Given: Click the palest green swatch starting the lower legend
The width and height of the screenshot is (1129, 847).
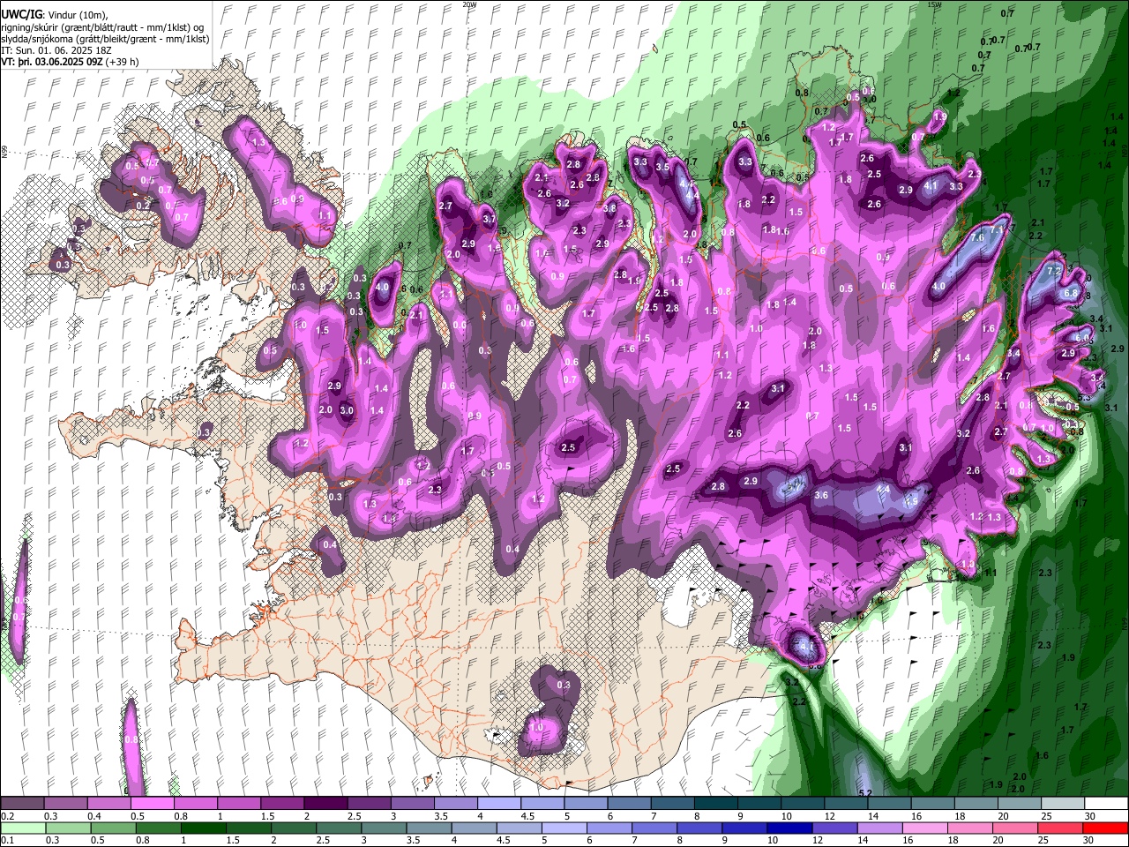Looking at the screenshot, I should [x=22, y=828].
